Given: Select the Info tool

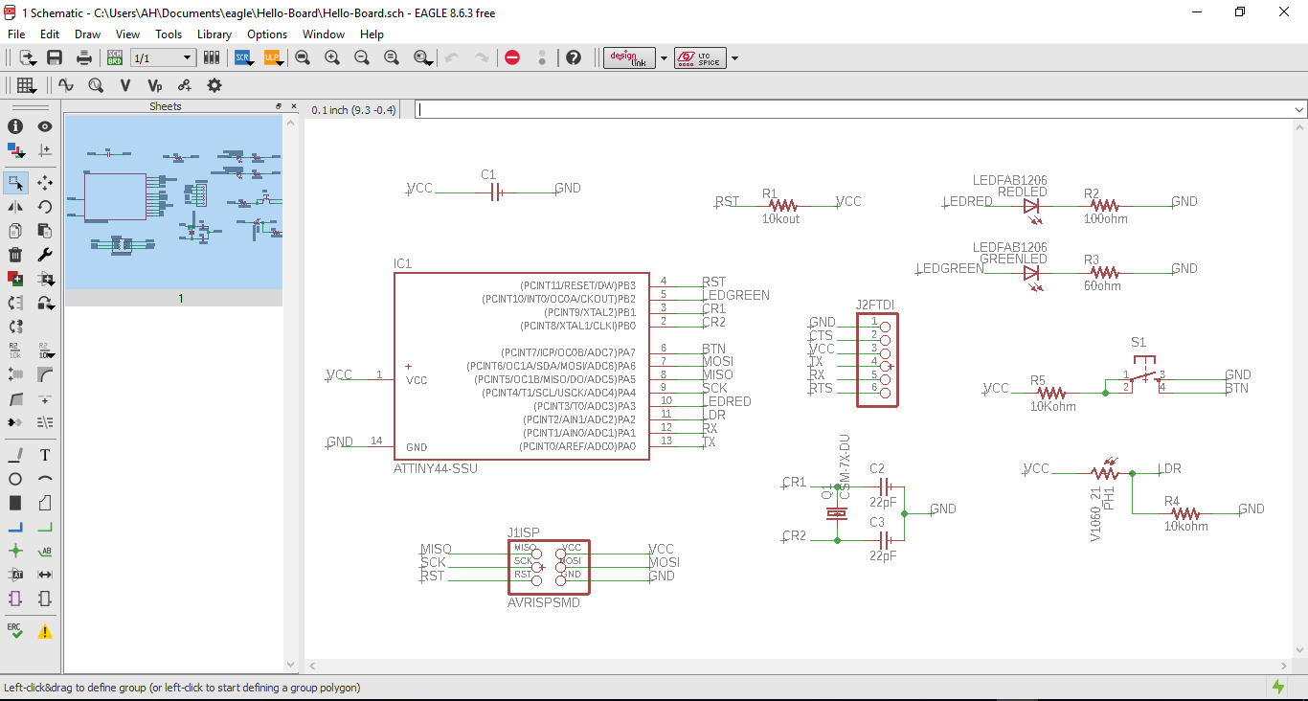Looking at the screenshot, I should tap(15, 126).
